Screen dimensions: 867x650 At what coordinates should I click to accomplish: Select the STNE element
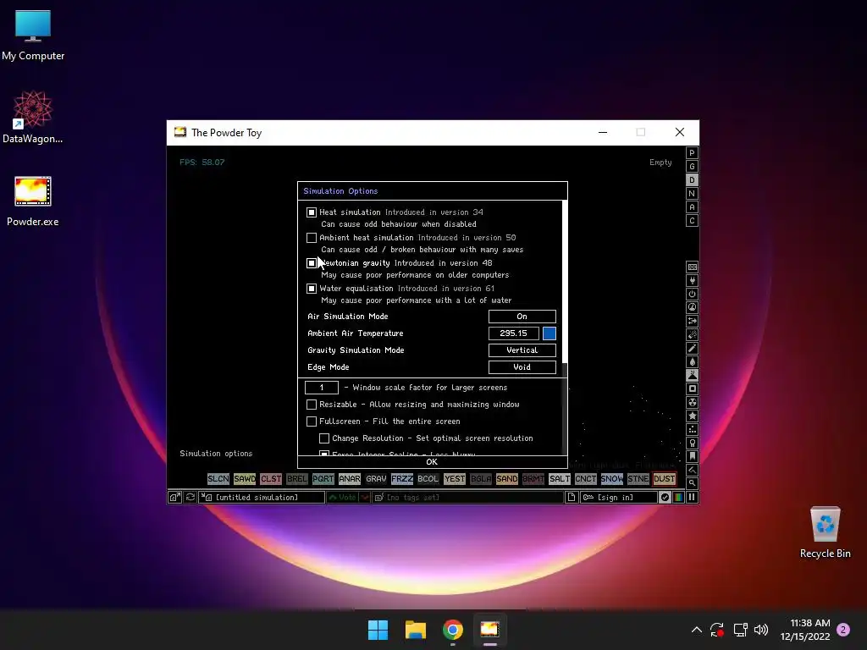pyautogui.click(x=638, y=479)
